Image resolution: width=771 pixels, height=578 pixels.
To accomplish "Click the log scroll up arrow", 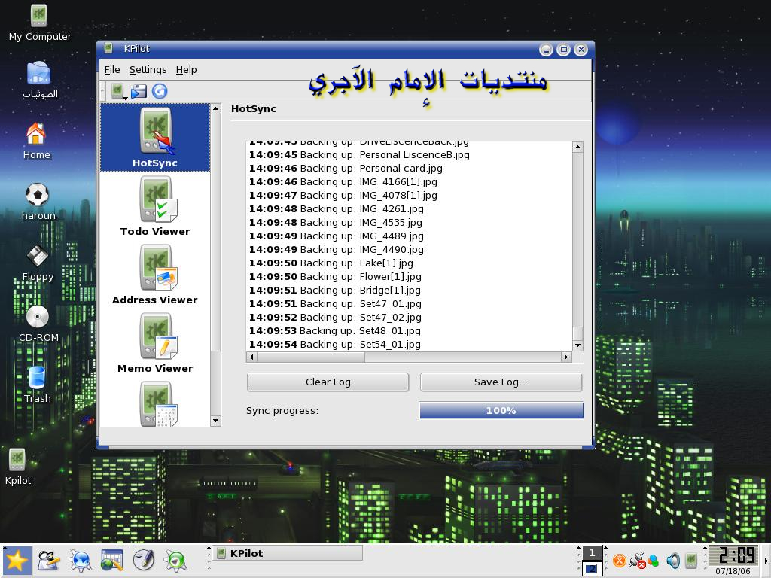I will click(x=578, y=147).
